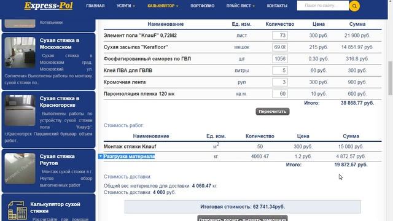
Task: Click the page vertical scrollbar thumb
Action: coord(391,78)
